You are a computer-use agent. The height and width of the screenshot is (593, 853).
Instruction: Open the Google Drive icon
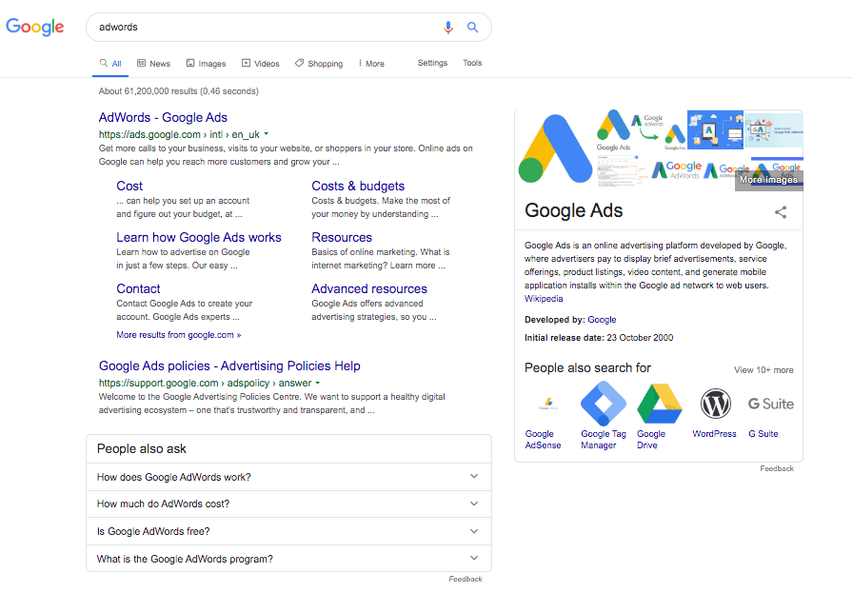[660, 405]
